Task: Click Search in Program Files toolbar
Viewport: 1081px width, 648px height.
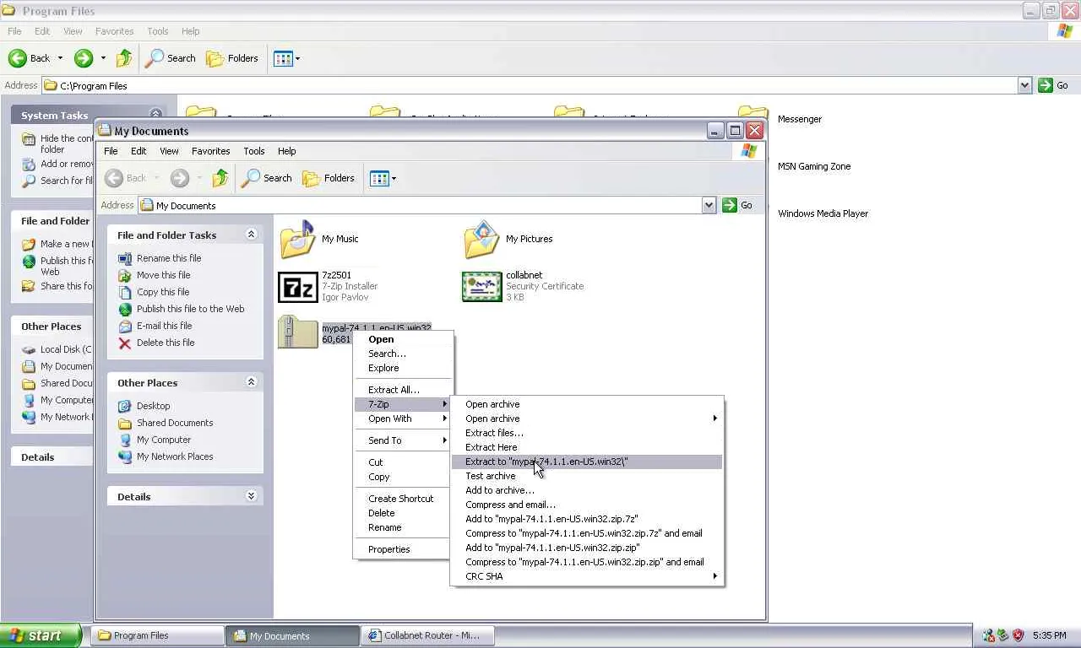Action: [x=171, y=58]
